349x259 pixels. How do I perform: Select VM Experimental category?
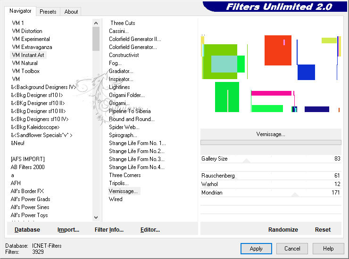pos(31,39)
